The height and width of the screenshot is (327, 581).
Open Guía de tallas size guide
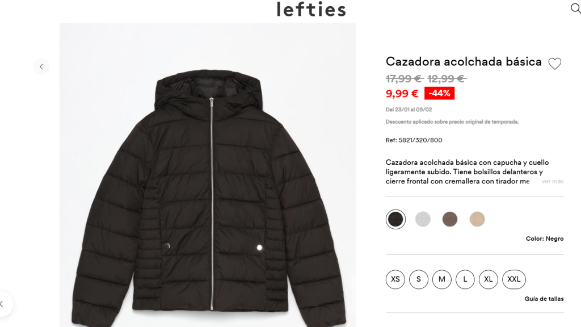tap(544, 299)
